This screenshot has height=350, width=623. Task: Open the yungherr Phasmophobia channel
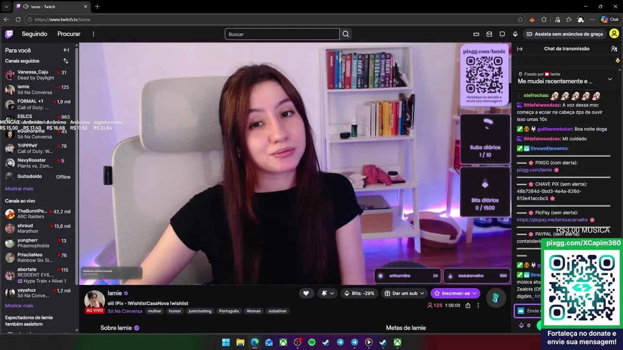[x=37, y=243]
